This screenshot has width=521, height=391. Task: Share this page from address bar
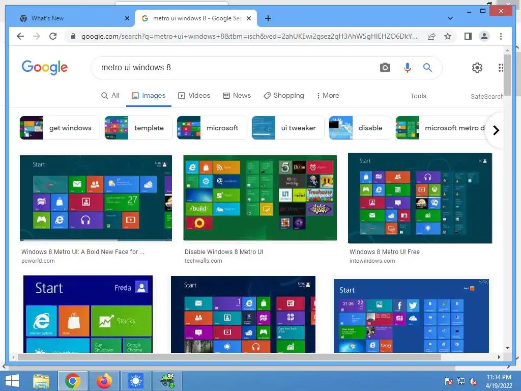click(x=431, y=36)
